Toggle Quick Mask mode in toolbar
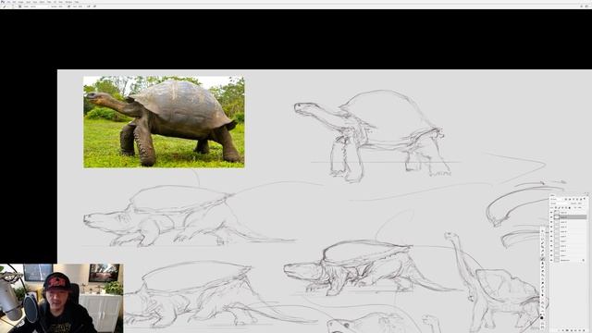592x333 pixels. coord(543,324)
